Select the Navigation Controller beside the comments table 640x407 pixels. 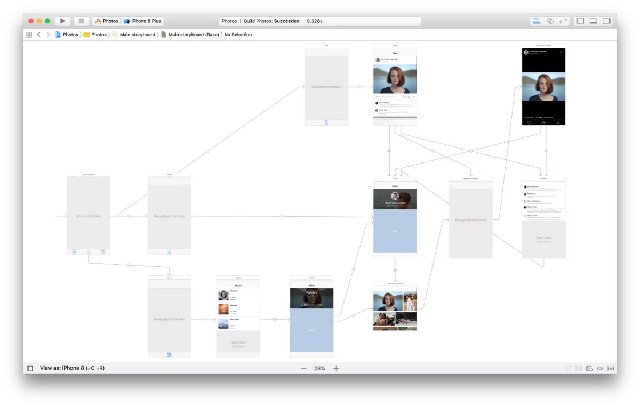tap(470, 218)
